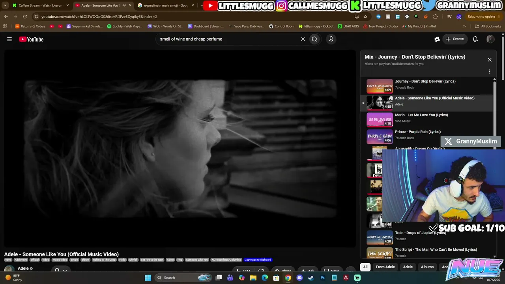Open the Microsoft Store taskbar icon
The height and width of the screenshot is (284, 505).
276,278
